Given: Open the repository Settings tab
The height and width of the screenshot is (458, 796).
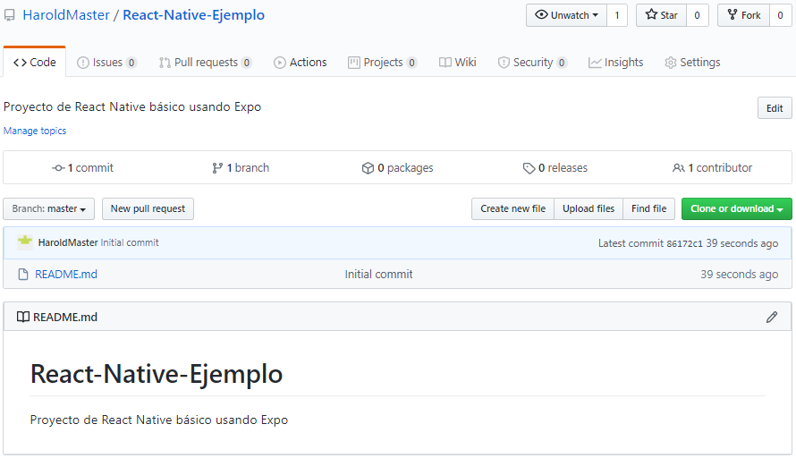Looking at the screenshot, I should point(692,63).
